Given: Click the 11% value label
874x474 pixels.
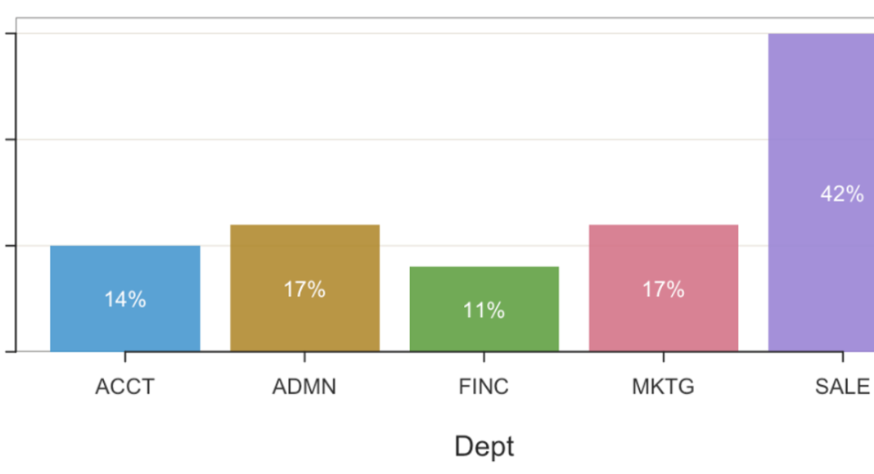Looking at the screenshot, I should point(484,311).
